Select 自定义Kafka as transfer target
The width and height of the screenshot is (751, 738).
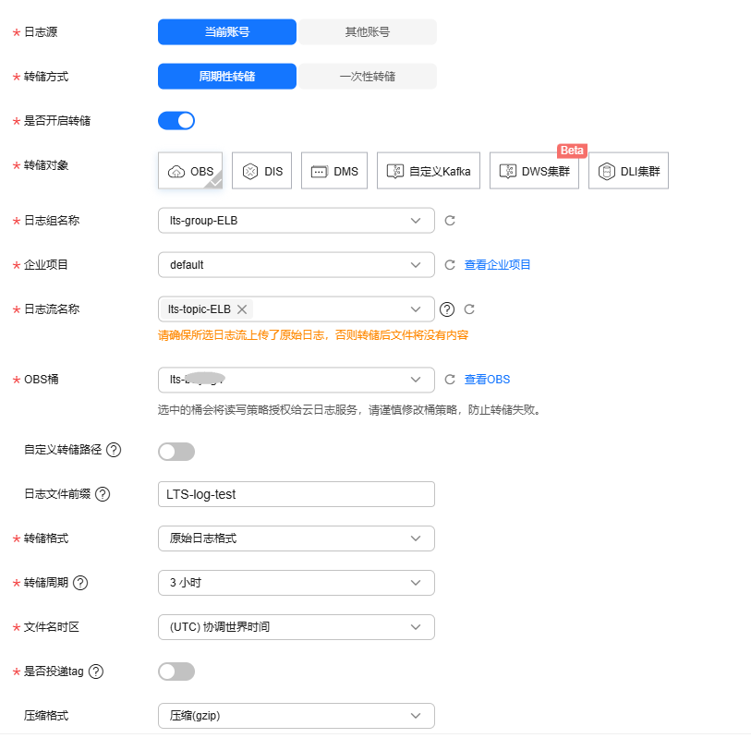pos(429,171)
